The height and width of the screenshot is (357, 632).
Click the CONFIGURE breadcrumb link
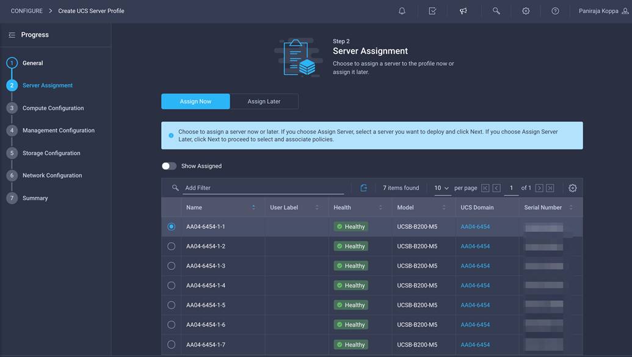pos(27,11)
